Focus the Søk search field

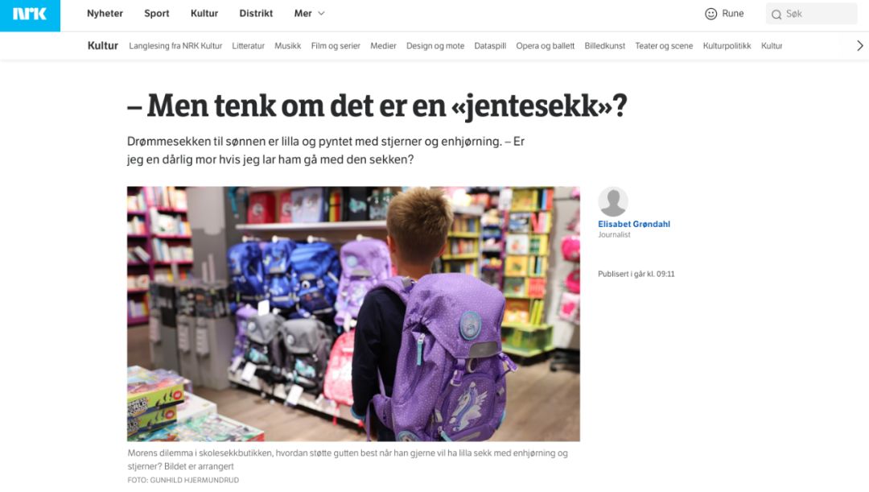pyautogui.click(x=811, y=14)
